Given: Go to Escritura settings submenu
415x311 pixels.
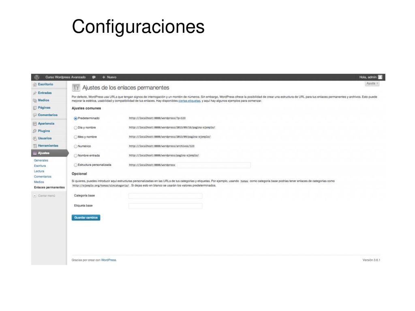Looking at the screenshot, I should (x=40, y=166).
